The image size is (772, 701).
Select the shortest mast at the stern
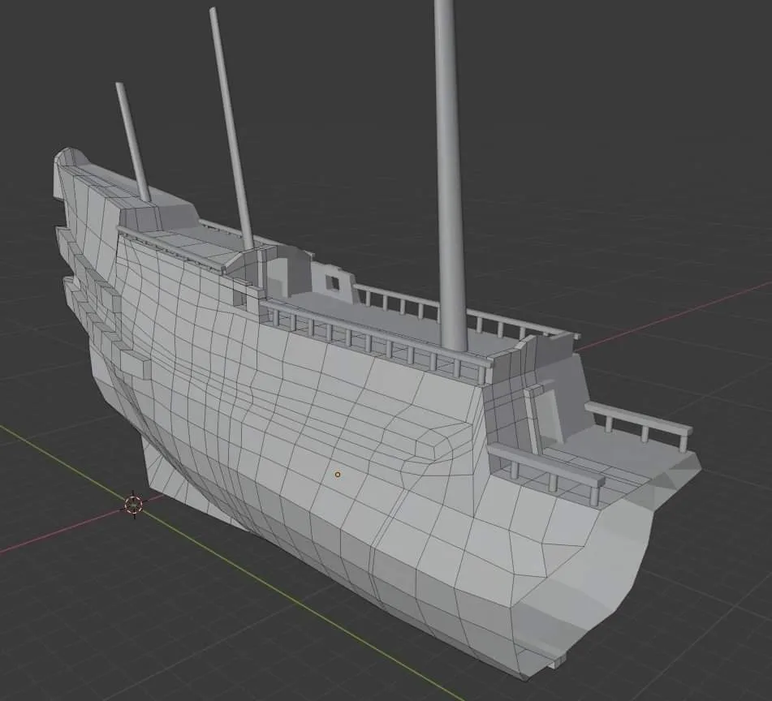tap(133, 142)
